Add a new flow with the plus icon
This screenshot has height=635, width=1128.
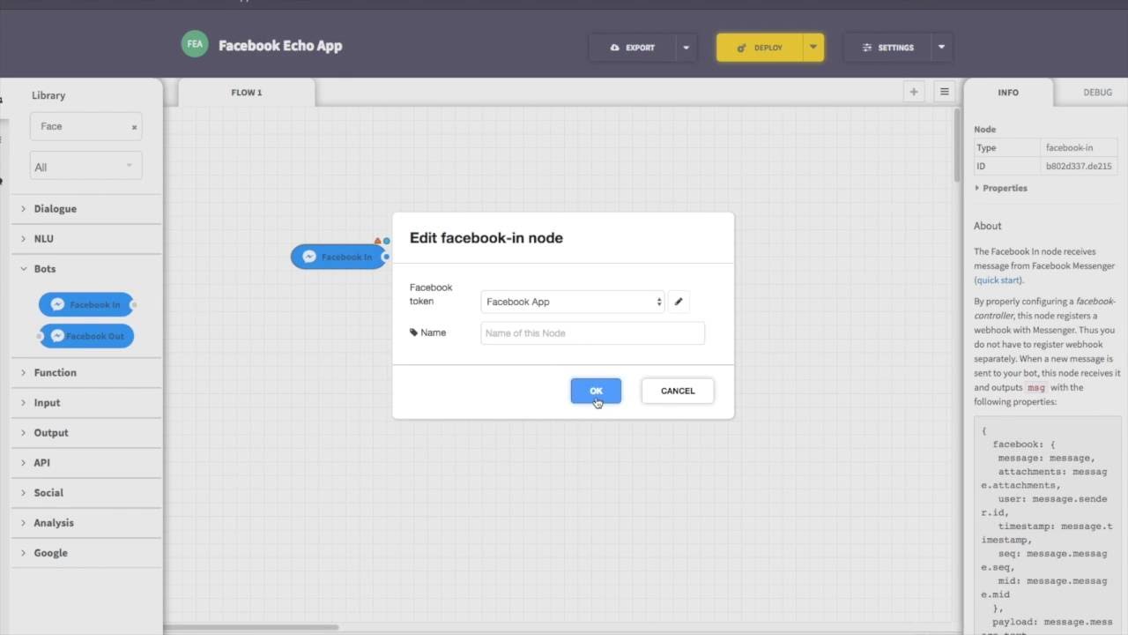click(914, 92)
